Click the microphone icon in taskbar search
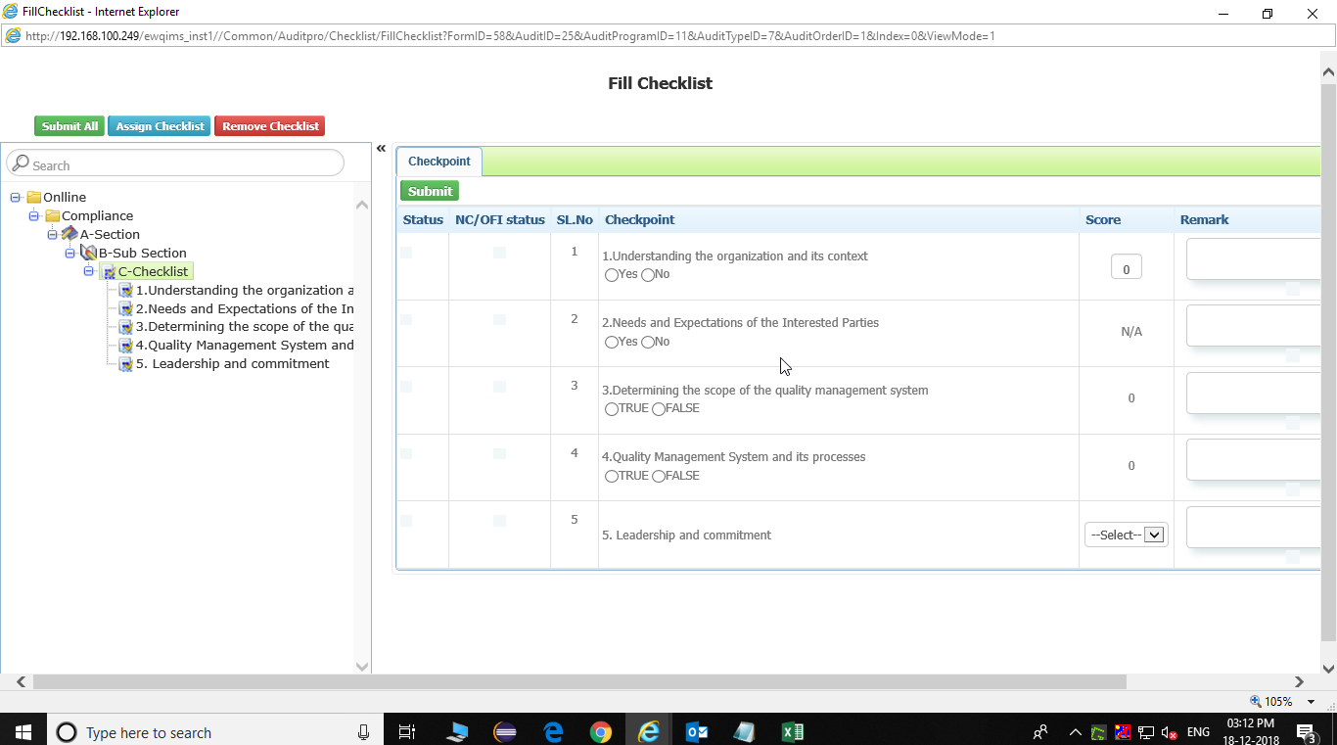The image size is (1337, 745). (x=363, y=731)
